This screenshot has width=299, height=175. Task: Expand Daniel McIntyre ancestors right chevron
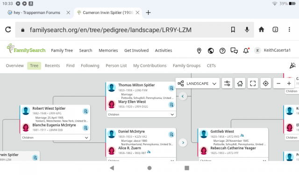pyautogui.click(x=183, y=143)
